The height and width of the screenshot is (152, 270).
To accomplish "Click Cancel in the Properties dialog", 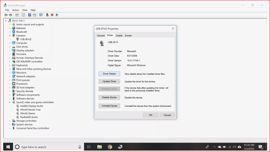I will click(167, 115).
